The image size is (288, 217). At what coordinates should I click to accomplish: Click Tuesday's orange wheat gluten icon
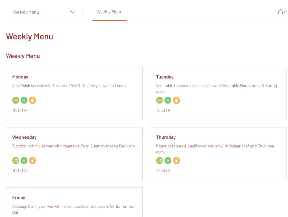pos(176,100)
